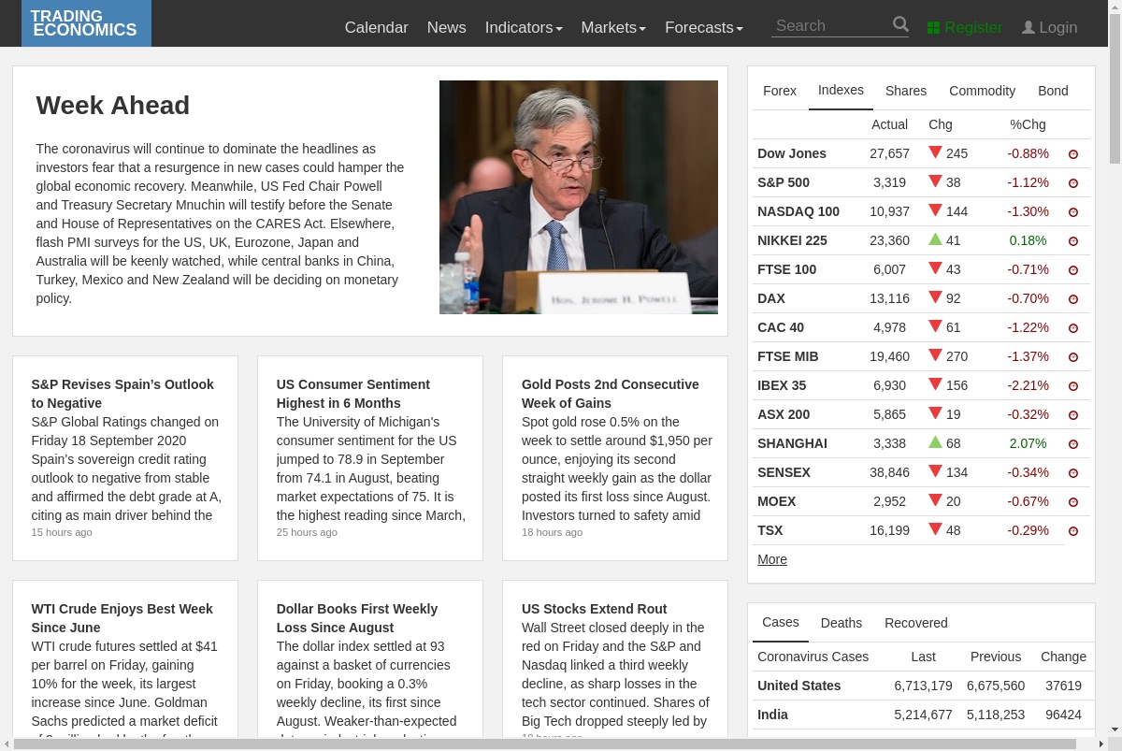This screenshot has width=1122, height=751.
Task: Click the circle icon in TSX row
Action: (x=1073, y=531)
